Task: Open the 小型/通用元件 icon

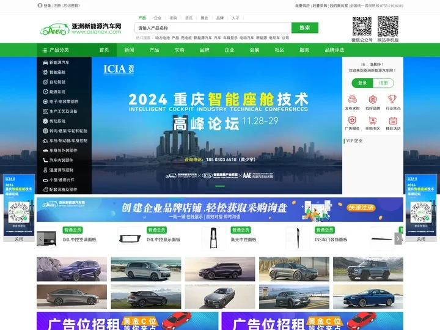Action: (x=45, y=180)
